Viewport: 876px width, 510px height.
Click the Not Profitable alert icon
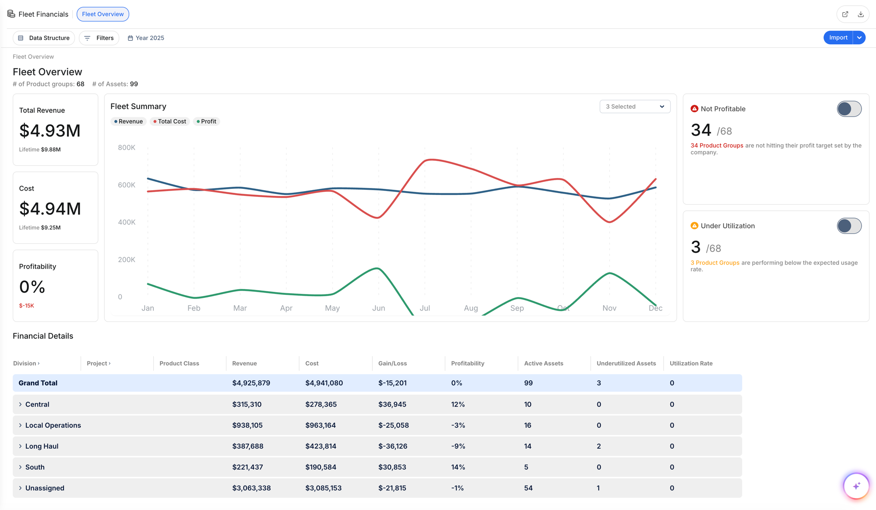694,108
